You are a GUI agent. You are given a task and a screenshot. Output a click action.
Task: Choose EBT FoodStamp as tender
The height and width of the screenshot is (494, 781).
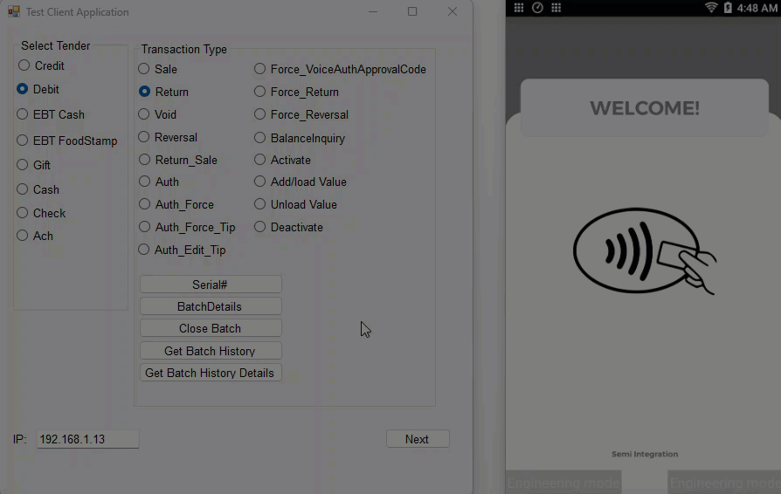(x=24, y=141)
